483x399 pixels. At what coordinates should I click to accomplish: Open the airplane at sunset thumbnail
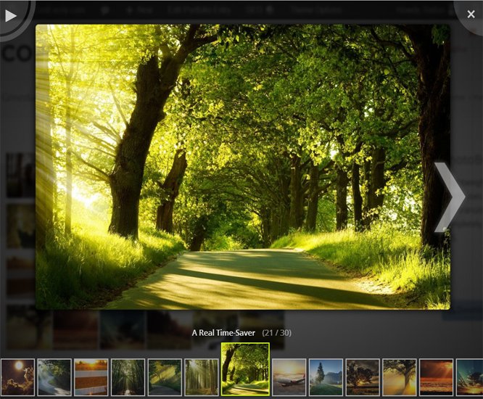coord(289,377)
